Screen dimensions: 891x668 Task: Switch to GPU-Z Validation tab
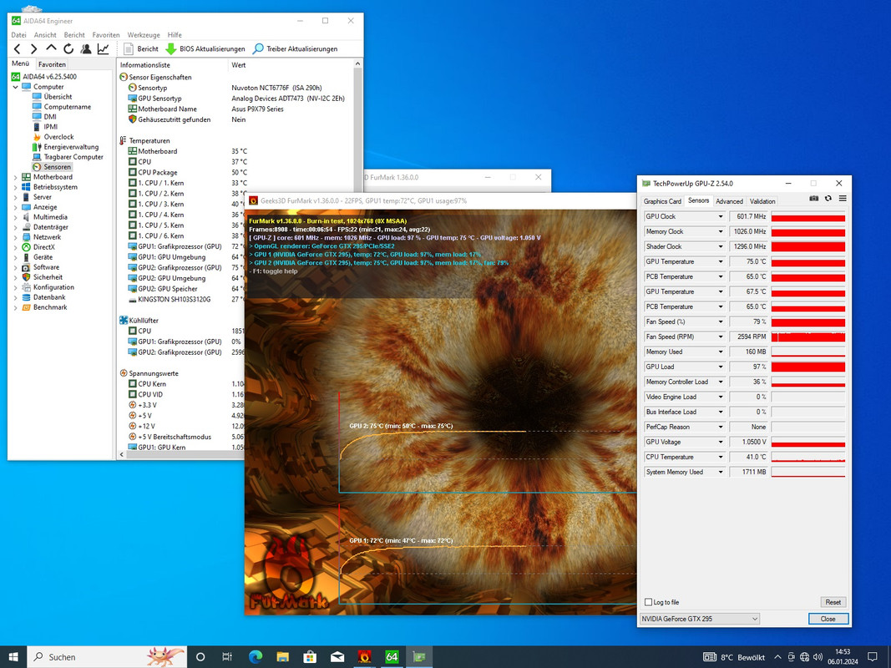[x=762, y=201]
